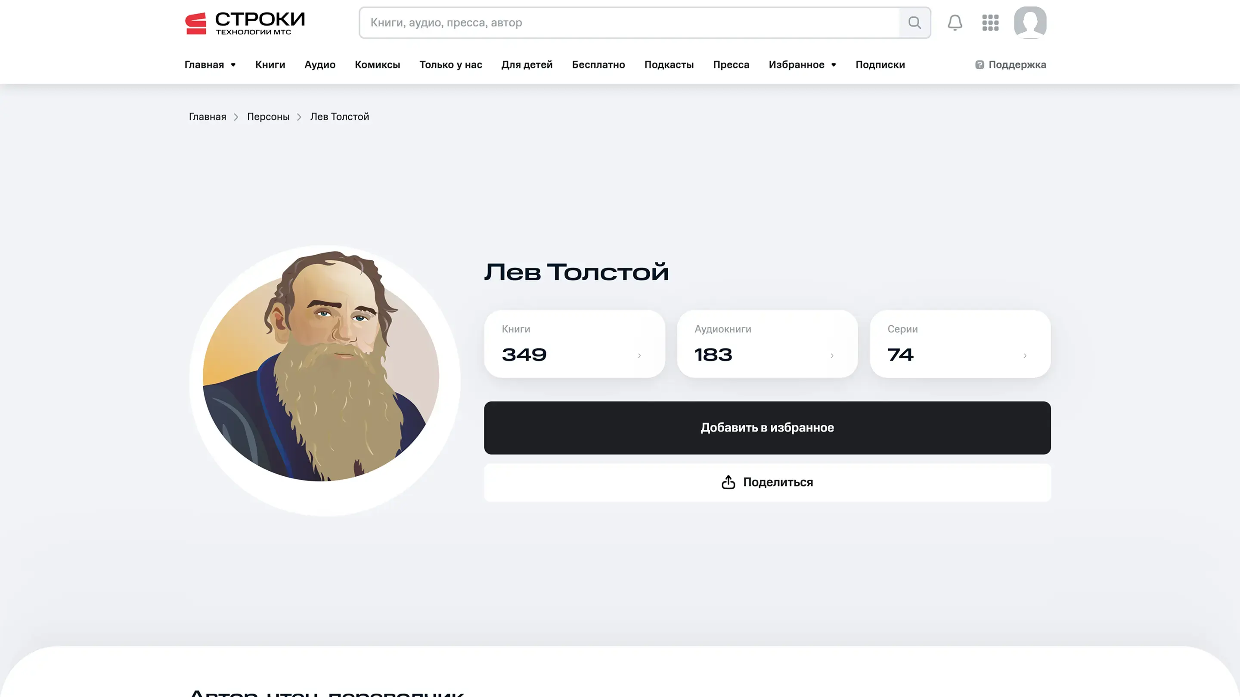Click the magnifier search icon
This screenshot has width=1240, height=697.
coord(914,23)
